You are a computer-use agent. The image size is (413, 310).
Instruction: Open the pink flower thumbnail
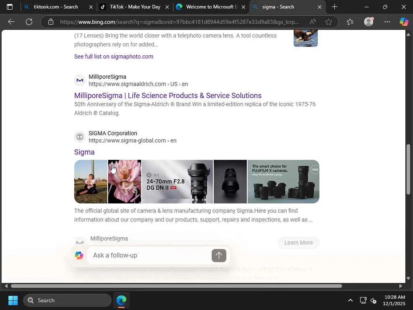click(x=125, y=182)
